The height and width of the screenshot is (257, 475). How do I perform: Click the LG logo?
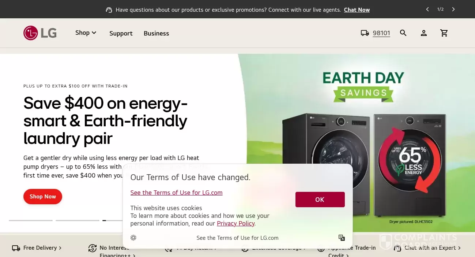tap(40, 33)
